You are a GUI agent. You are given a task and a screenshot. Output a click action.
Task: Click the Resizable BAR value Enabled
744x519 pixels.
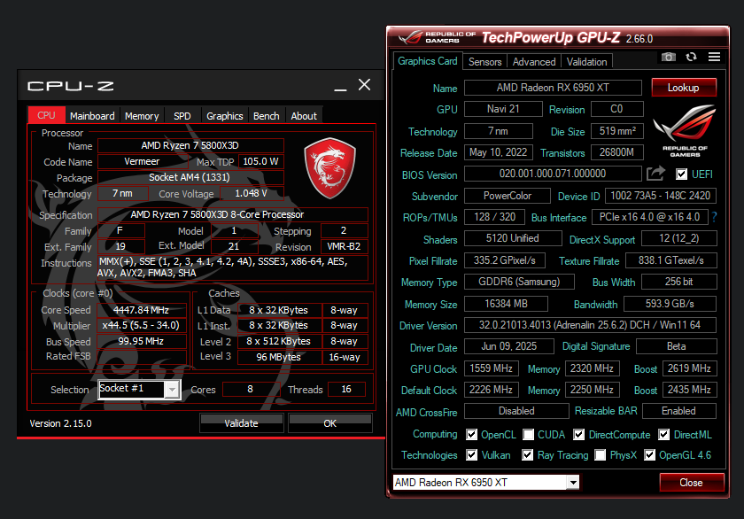coord(679,411)
